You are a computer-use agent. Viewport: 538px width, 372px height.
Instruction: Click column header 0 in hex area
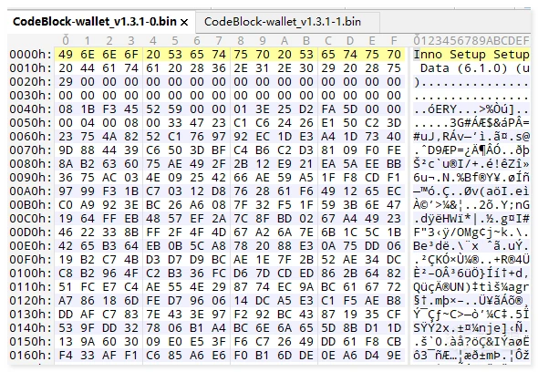pyautogui.click(x=66, y=41)
